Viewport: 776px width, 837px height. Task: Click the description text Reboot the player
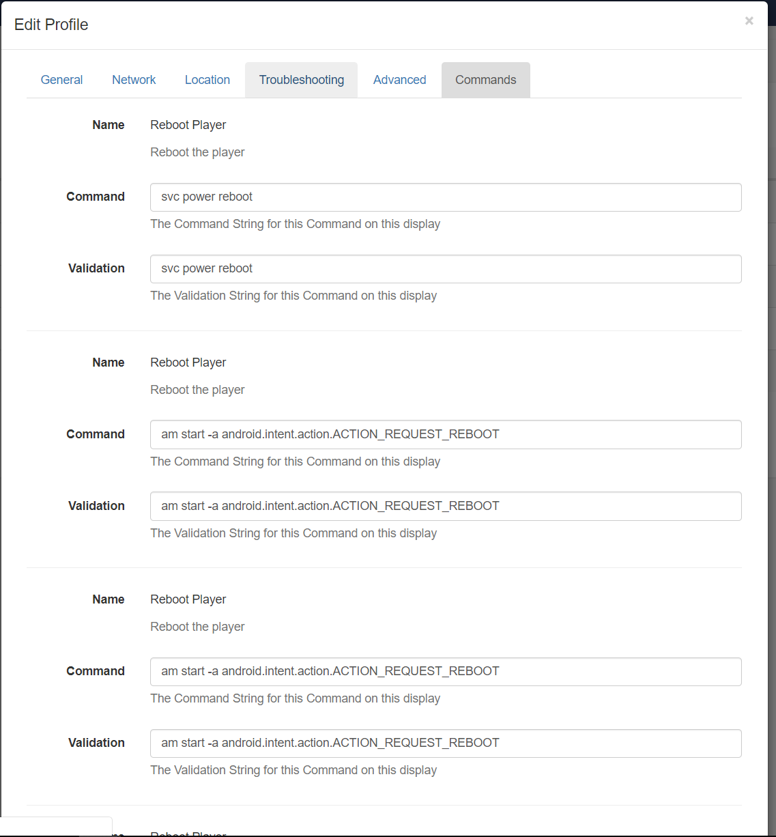click(197, 152)
